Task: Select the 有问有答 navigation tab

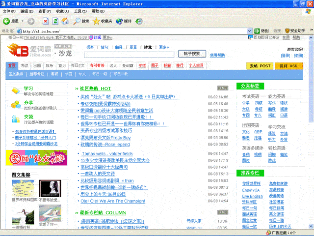Action: point(97,65)
